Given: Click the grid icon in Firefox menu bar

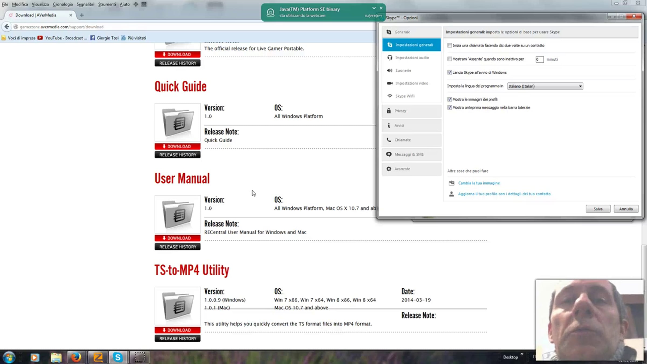Looking at the screenshot, I should pyautogui.click(x=144, y=4).
